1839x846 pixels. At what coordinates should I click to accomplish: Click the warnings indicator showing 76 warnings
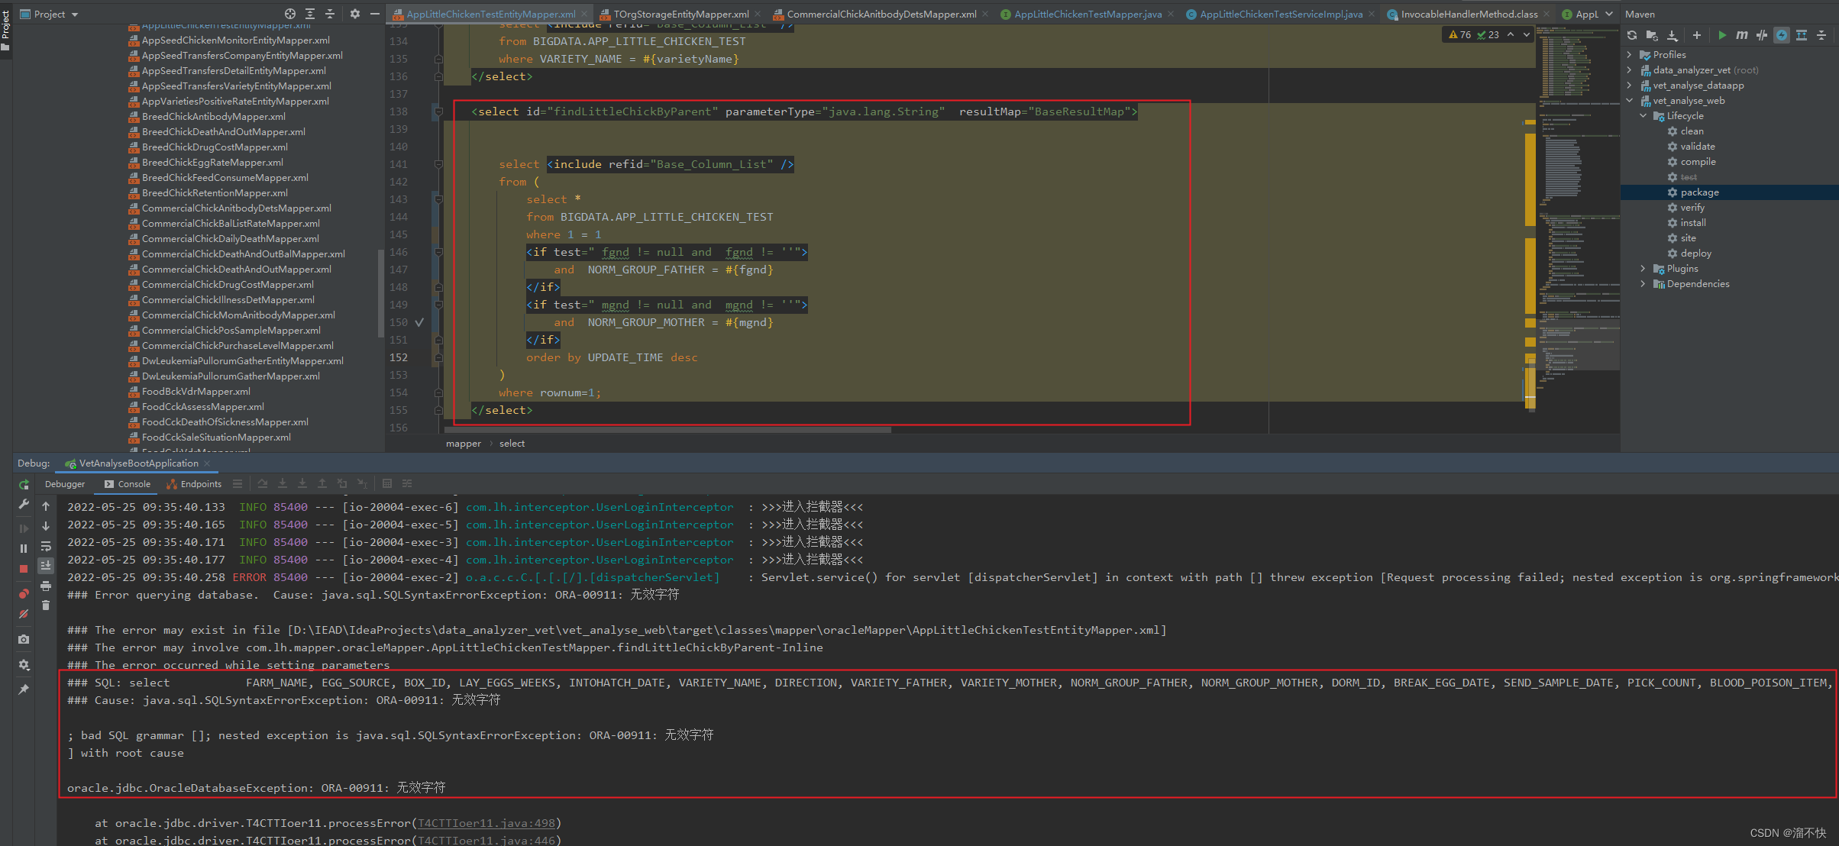[x=1460, y=34]
